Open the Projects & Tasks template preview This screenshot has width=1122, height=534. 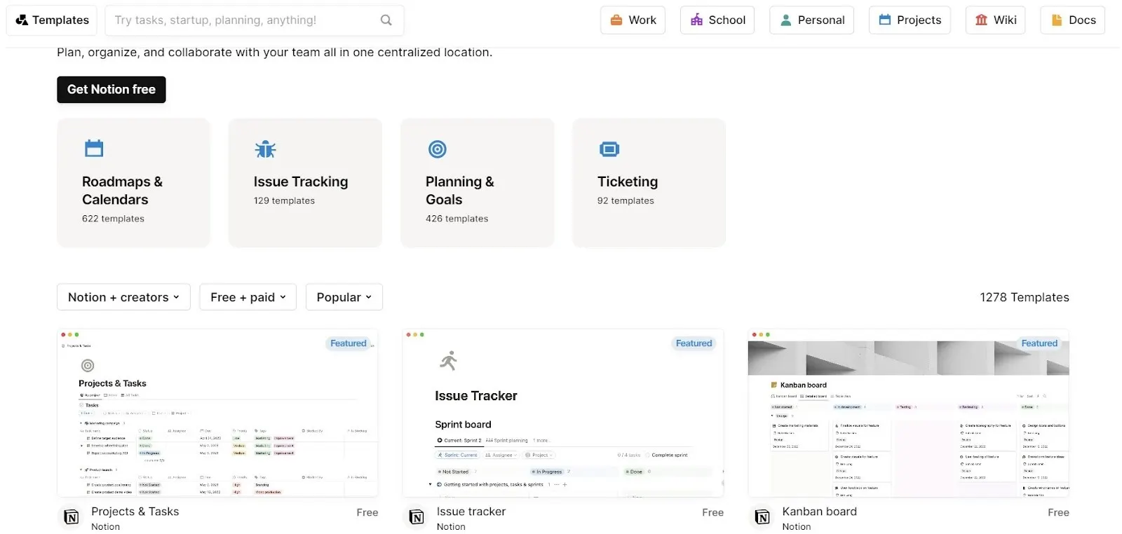click(217, 413)
